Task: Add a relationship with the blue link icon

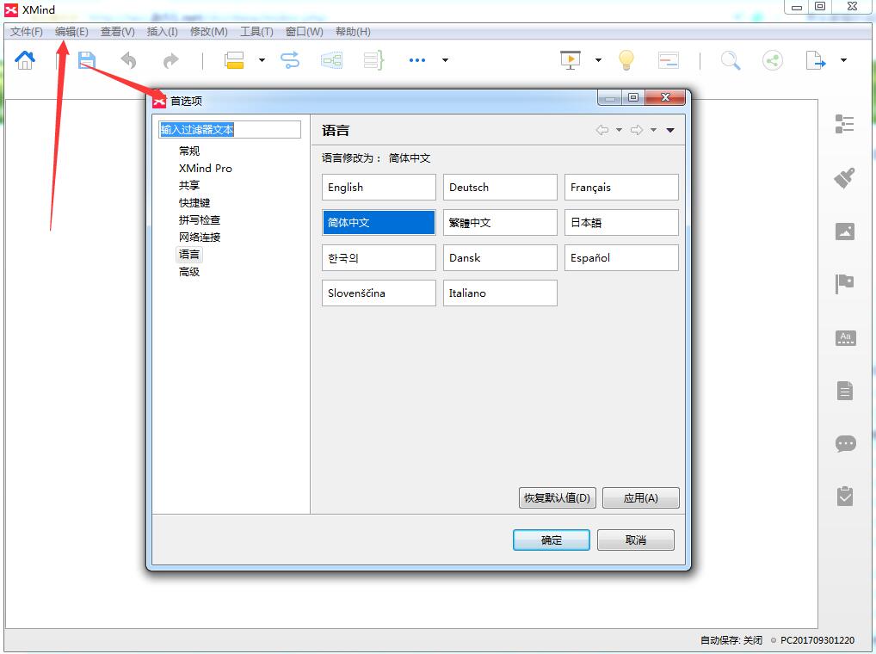Action: (x=290, y=59)
